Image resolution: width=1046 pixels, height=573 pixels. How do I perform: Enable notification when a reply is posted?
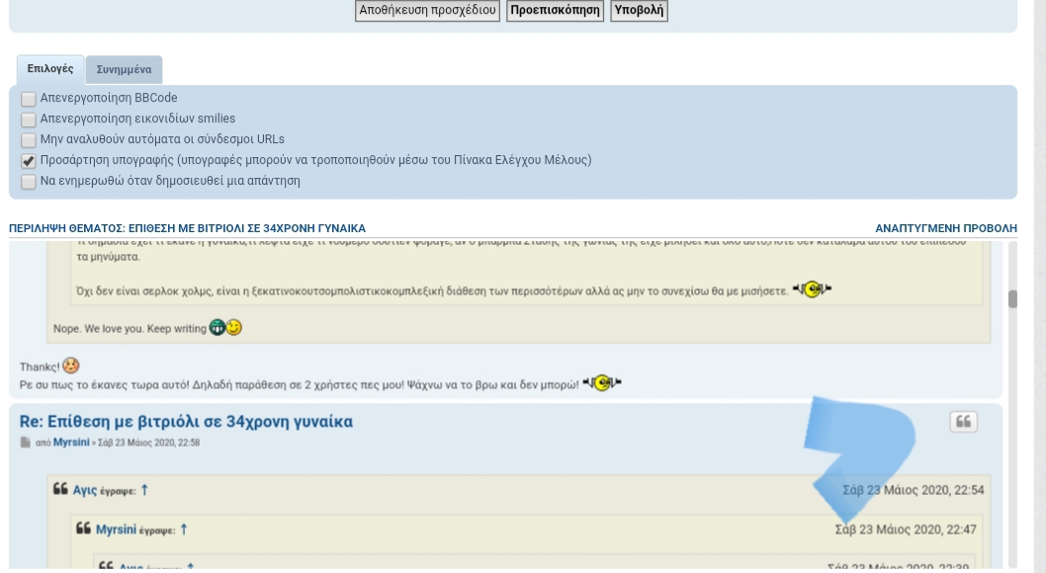click(28, 181)
